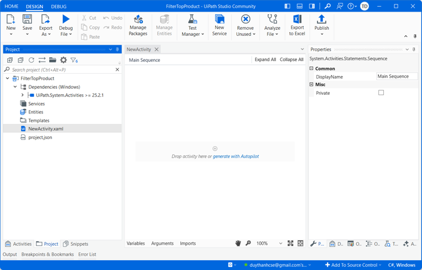Click generate with Autopilot link

(236, 156)
